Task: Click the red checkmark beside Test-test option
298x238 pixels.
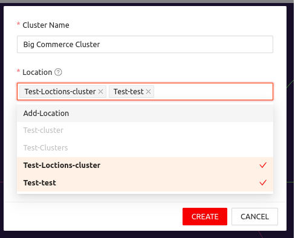Action: click(x=263, y=182)
